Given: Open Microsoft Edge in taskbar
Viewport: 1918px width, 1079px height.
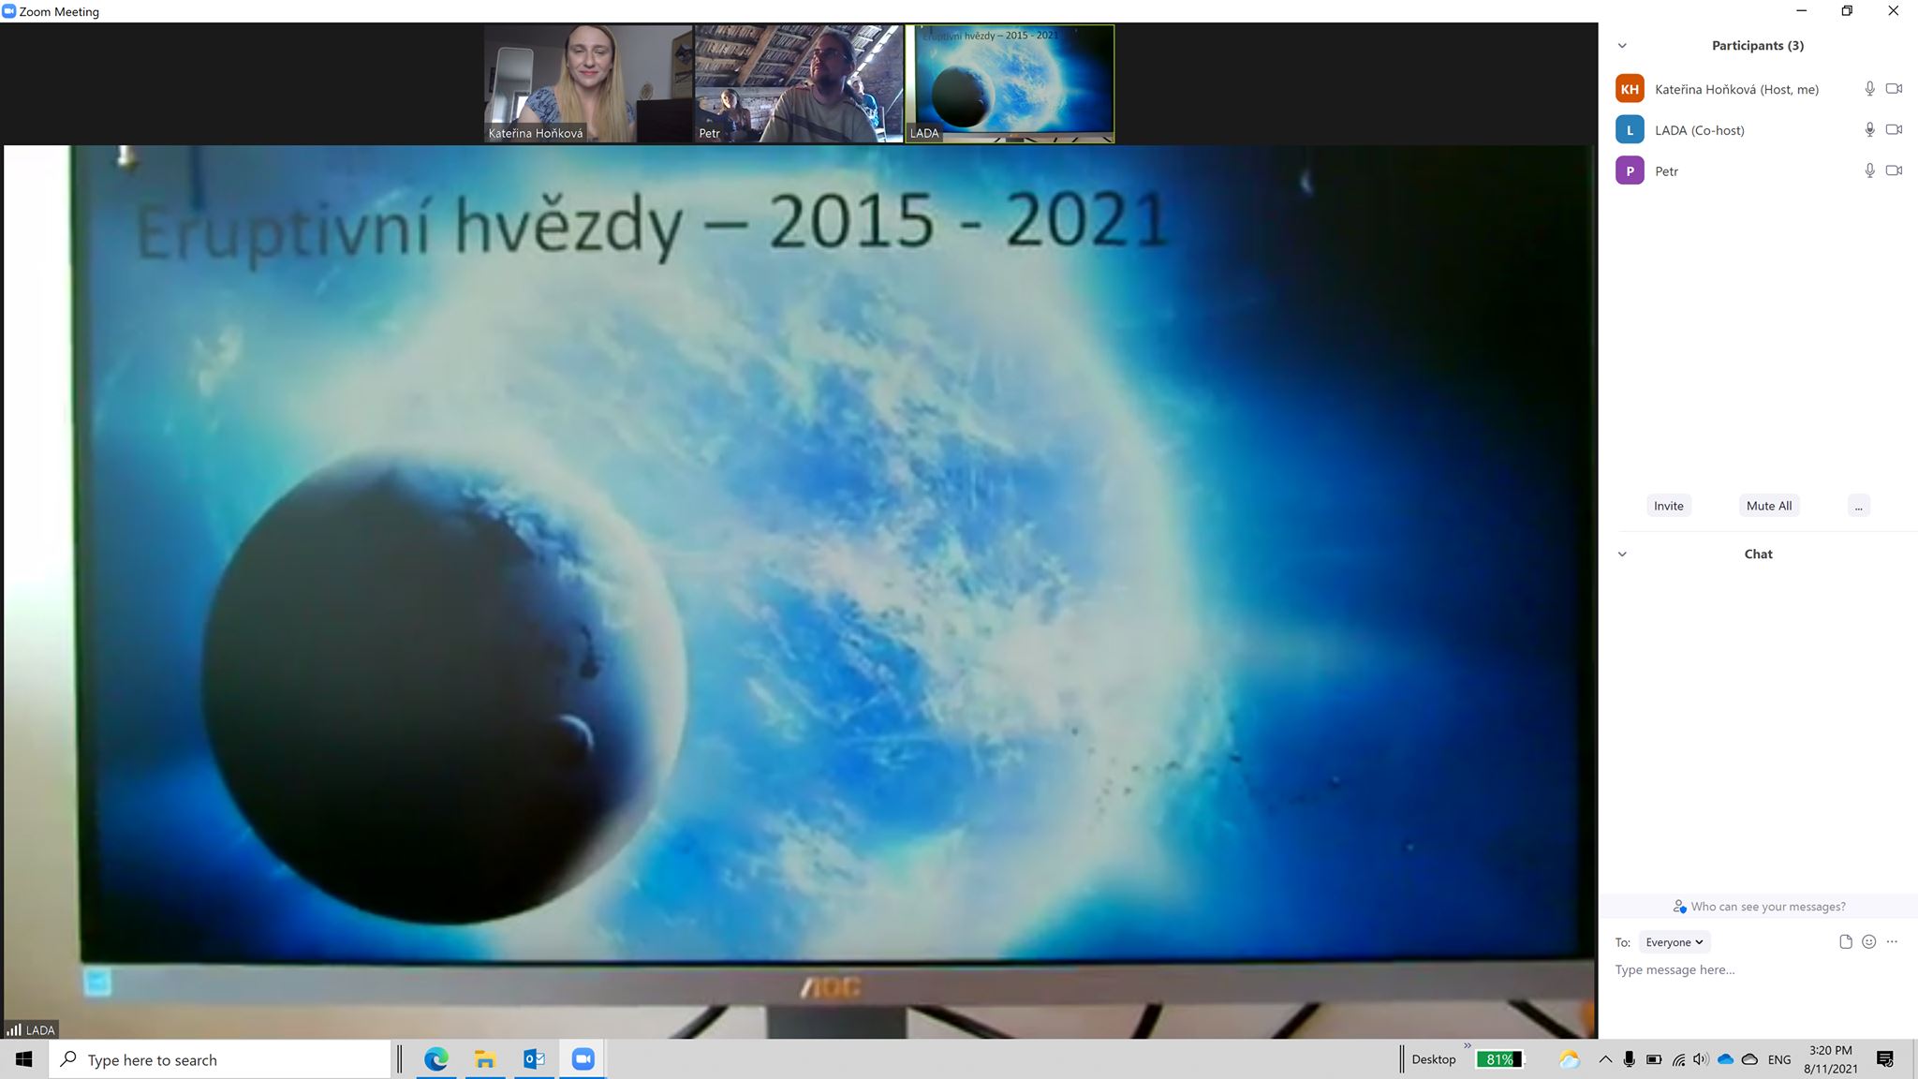Looking at the screenshot, I should (435, 1059).
